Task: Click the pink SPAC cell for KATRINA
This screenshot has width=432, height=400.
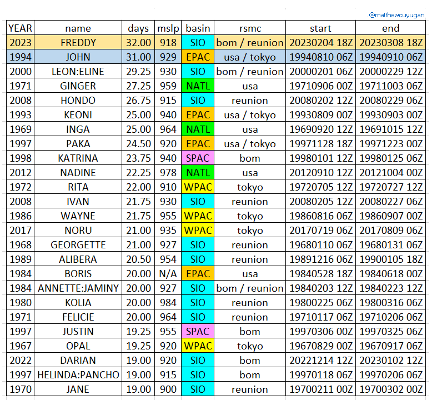Action: click(198, 158)
